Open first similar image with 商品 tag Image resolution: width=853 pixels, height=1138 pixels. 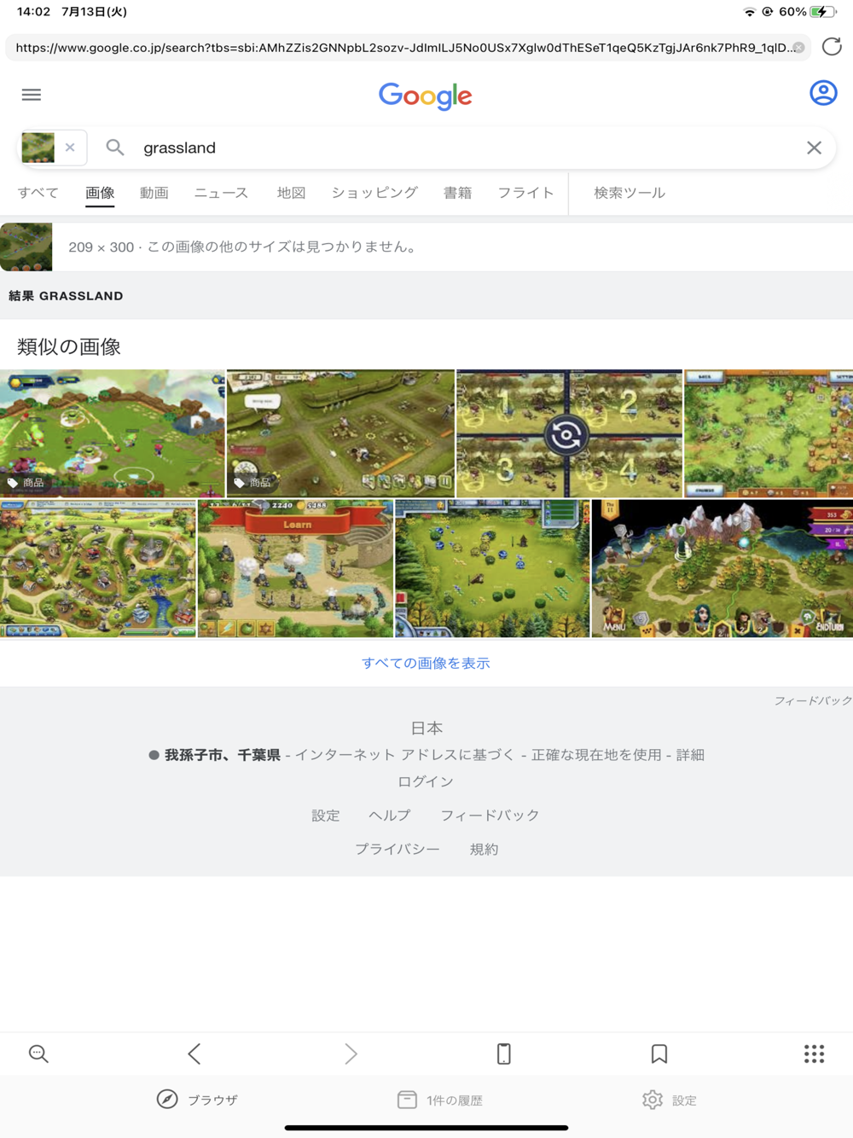[112, 433]
